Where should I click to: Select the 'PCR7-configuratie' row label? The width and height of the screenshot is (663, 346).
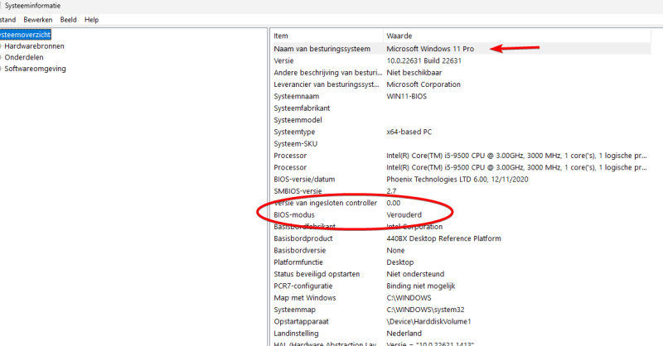click(x=302, y=286)
